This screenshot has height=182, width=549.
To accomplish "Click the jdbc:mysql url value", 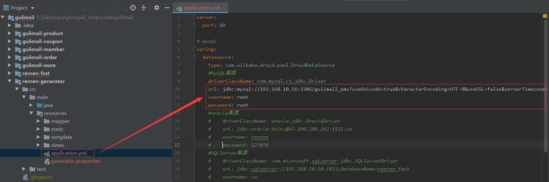I will click(x=385, y=89).
